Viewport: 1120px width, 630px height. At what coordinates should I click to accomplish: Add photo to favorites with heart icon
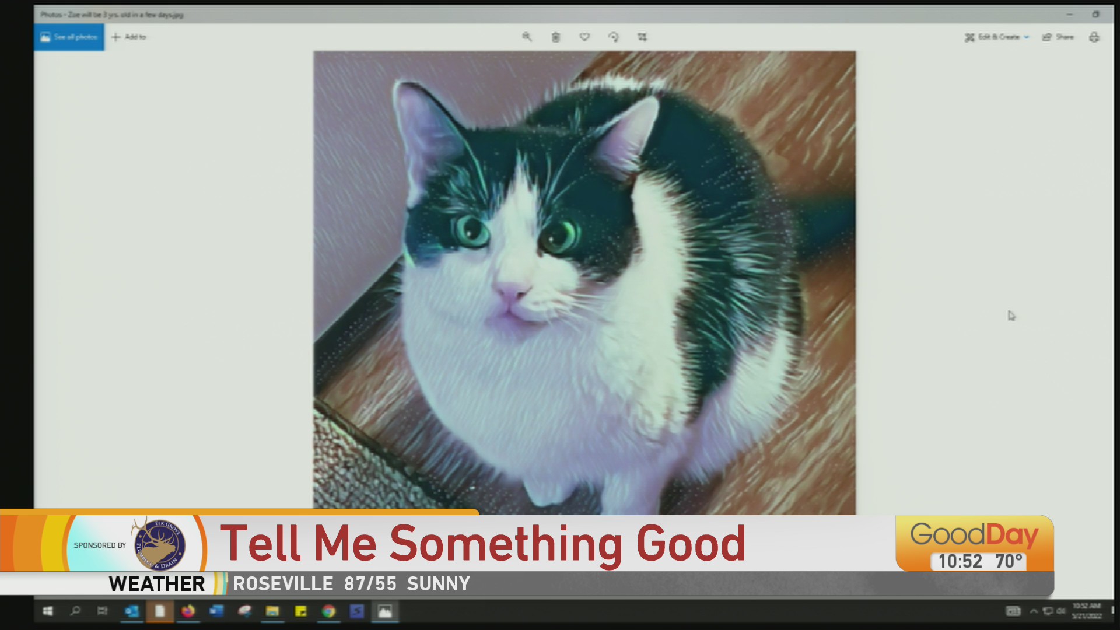tap(584, 37)
